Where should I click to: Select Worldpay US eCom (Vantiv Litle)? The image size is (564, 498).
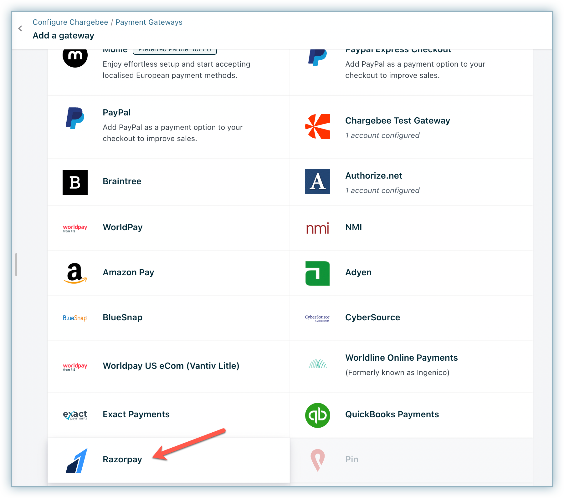coord(171,366)
